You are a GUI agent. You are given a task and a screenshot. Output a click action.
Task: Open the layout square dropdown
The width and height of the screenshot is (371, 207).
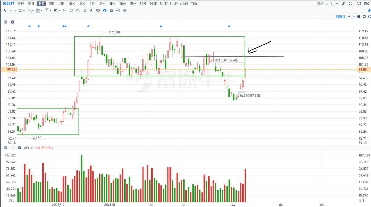[335, 4]
